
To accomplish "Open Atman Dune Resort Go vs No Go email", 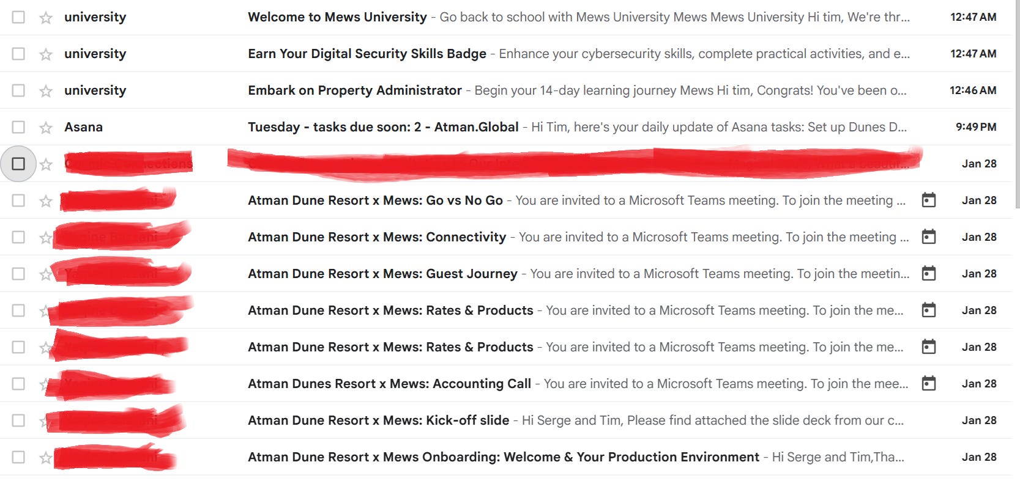I will coord(506,200).
